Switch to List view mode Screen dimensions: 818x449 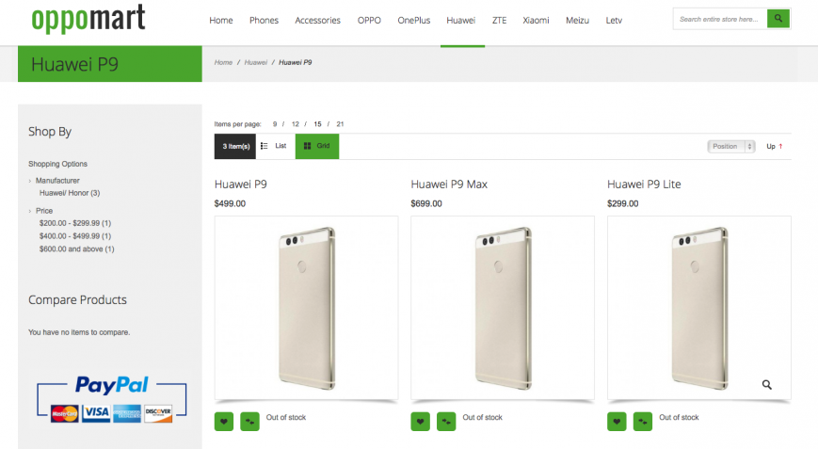pos(274,146)
